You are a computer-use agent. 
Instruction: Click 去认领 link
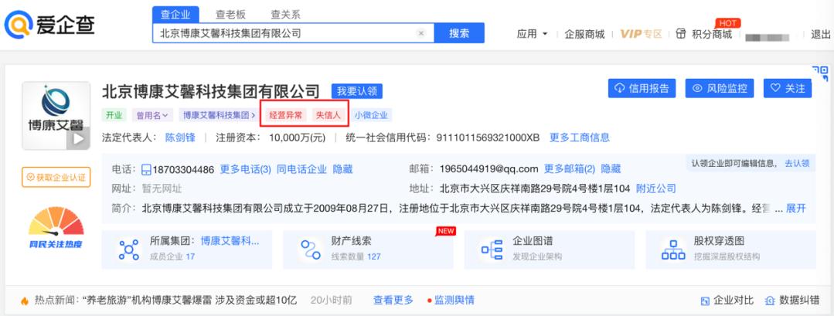(x=798, y=164)
